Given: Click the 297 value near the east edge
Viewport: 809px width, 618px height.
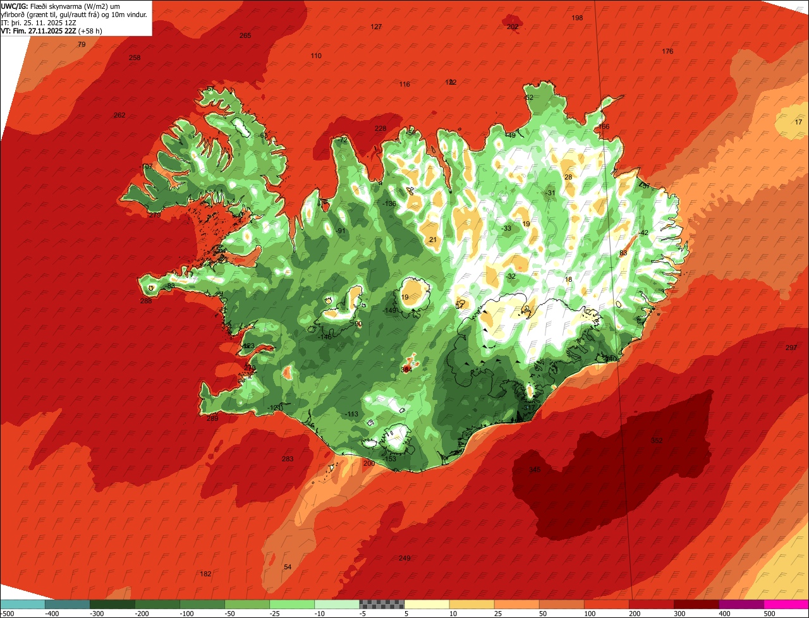Looking at the screenshot, I should click(791, 348).
